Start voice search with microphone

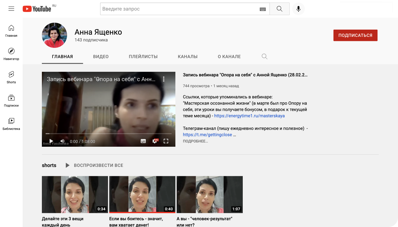(298, 9)
